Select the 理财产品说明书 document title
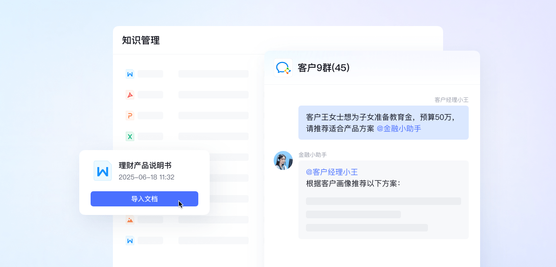The image size is (556, 267). click(145, 165)
